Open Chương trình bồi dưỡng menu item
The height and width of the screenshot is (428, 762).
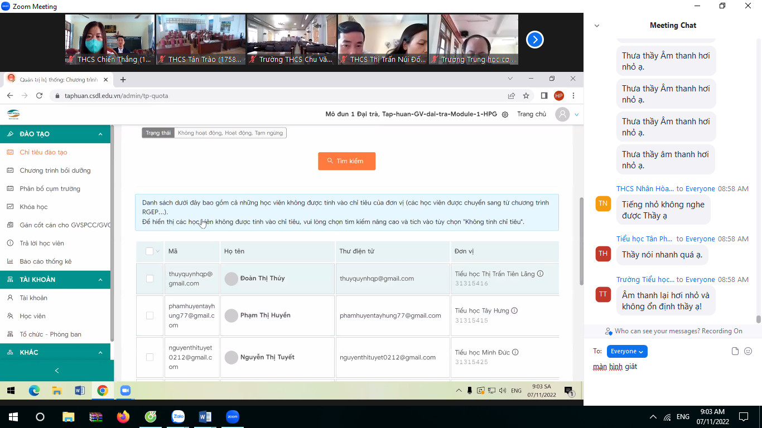55,171
